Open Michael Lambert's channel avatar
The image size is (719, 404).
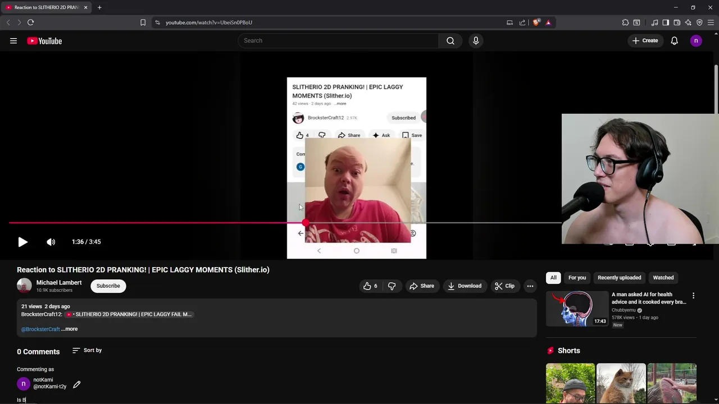[24, 286]
